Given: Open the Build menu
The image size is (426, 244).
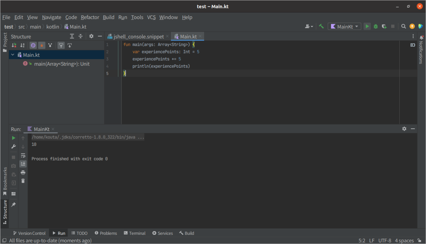Looking at the screenshot, I should coord(109,17).
